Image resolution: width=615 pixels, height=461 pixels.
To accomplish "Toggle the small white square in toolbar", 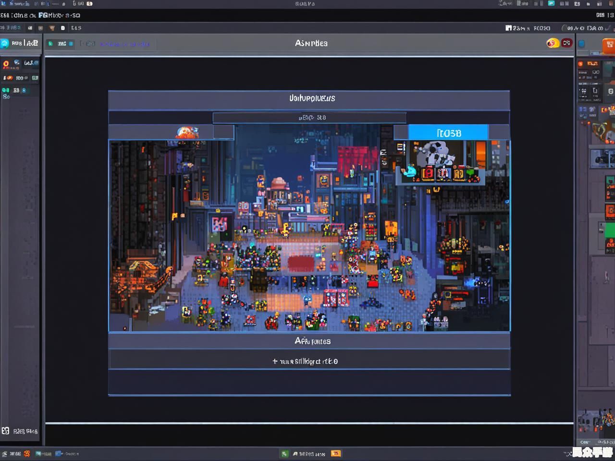I will (62, 28).
